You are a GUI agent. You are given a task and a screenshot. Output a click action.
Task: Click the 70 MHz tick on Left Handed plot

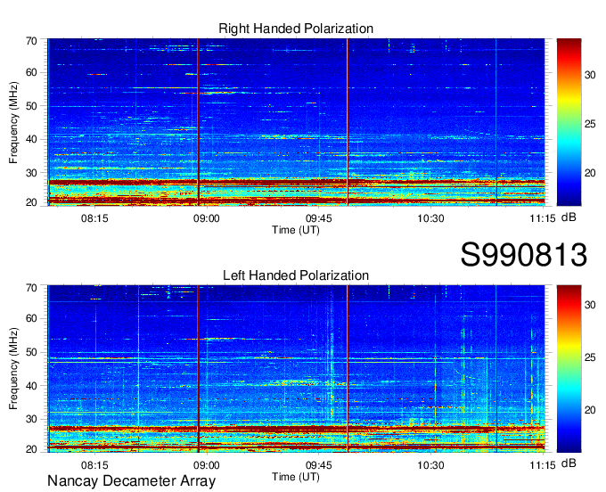(x=31, y=288)
